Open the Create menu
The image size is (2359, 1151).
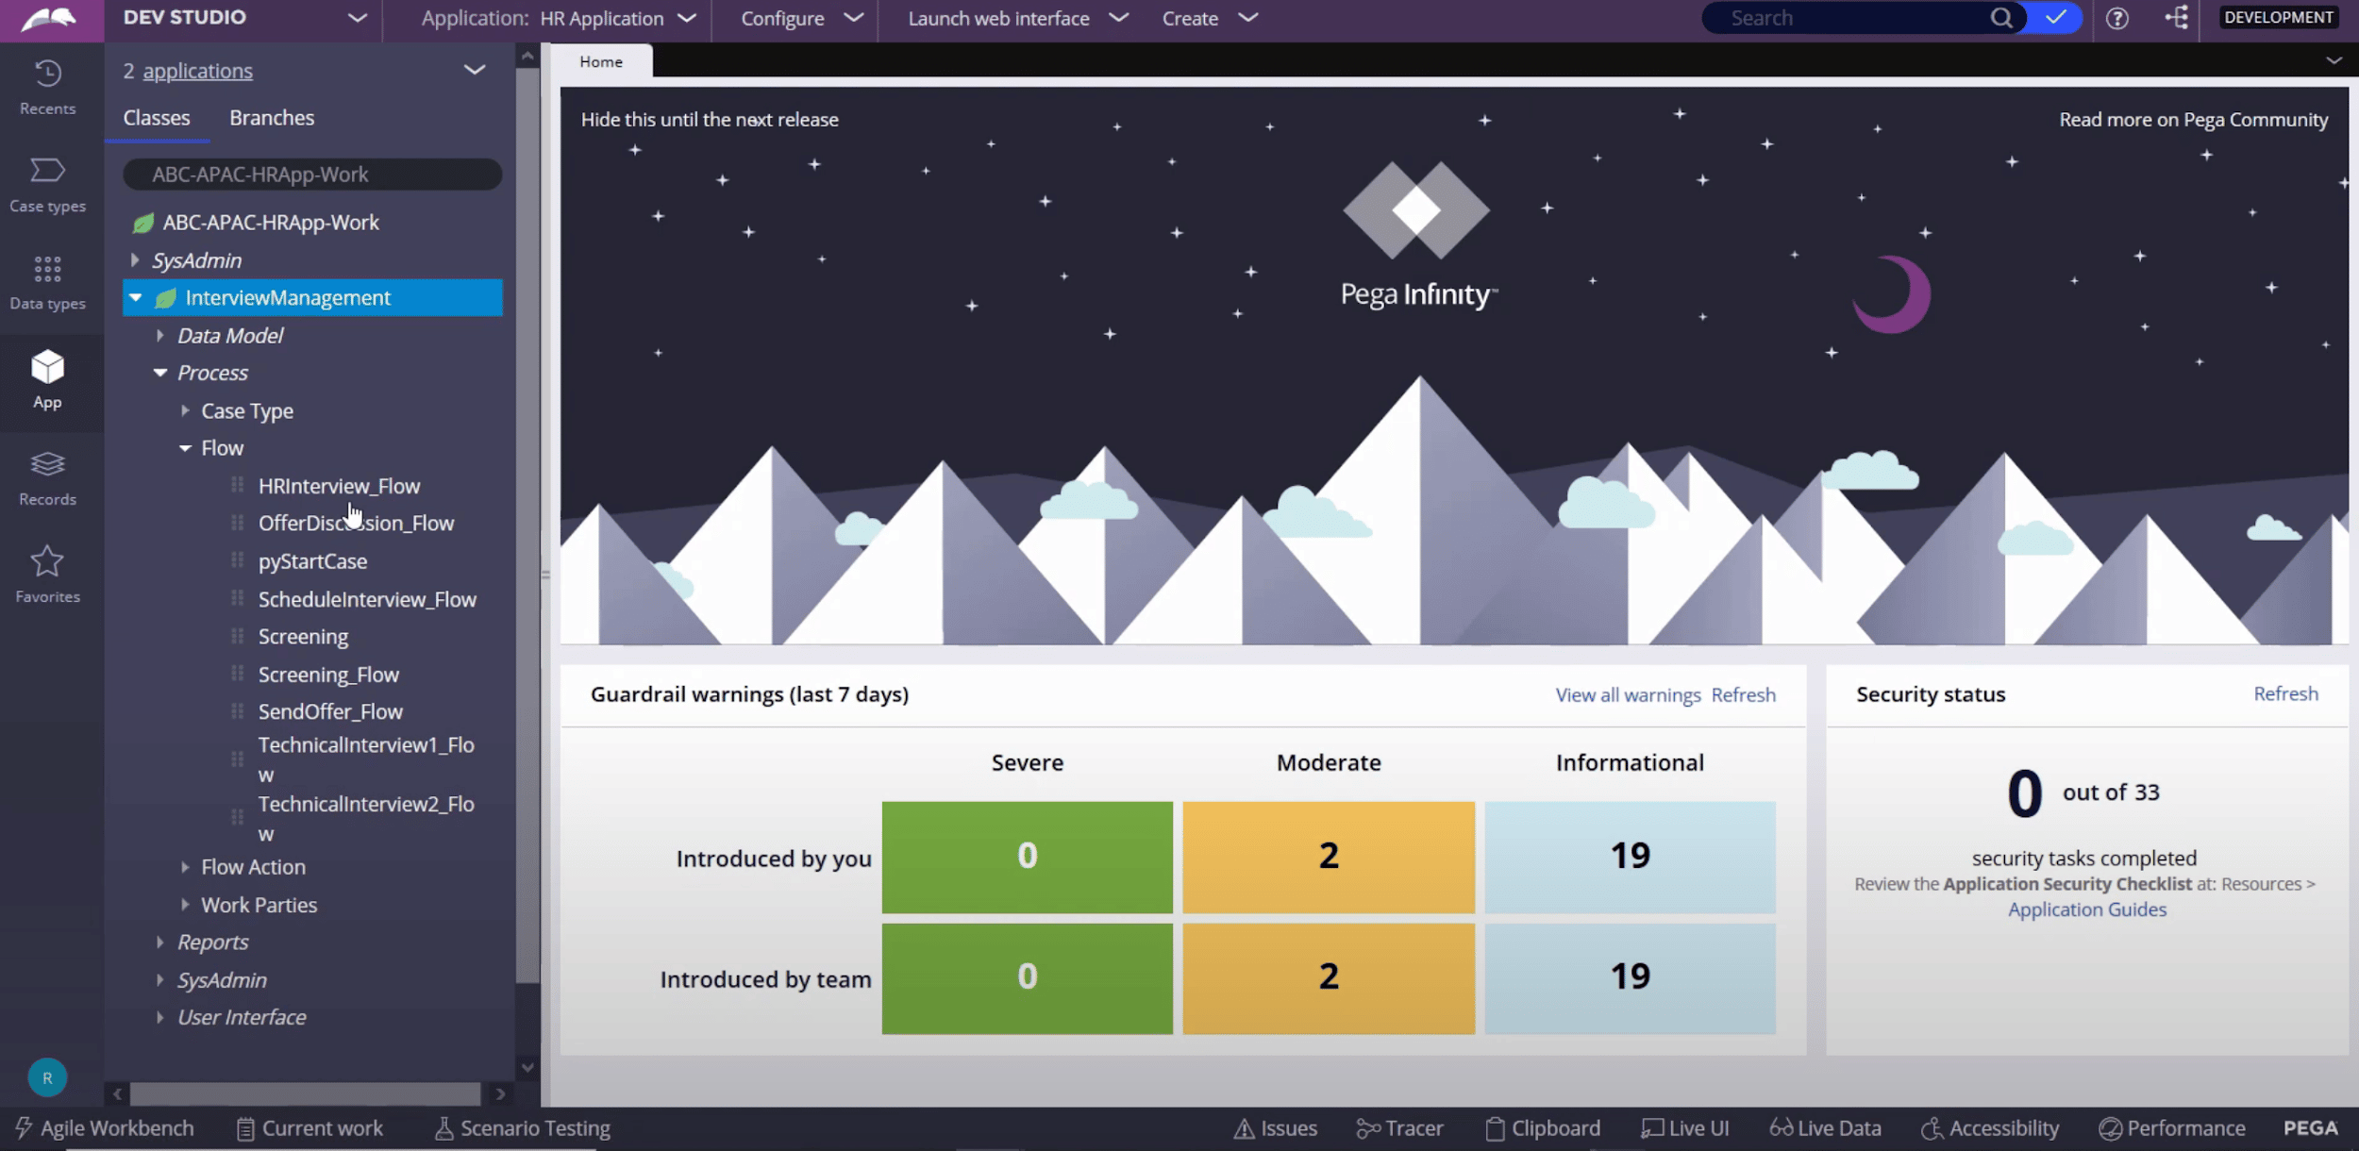click(1210, 18)
